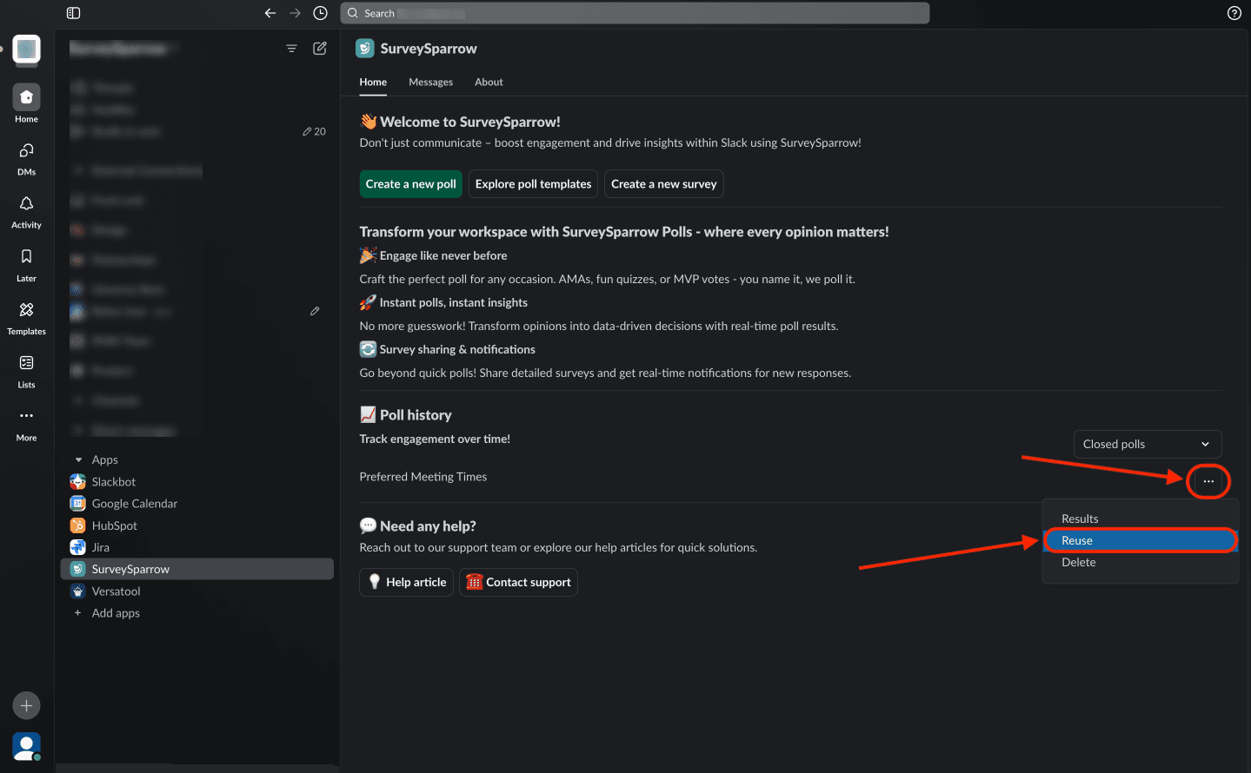Collapse the Apps section
This screenshot has width=1251, height=773.
[x=79, y=459]
